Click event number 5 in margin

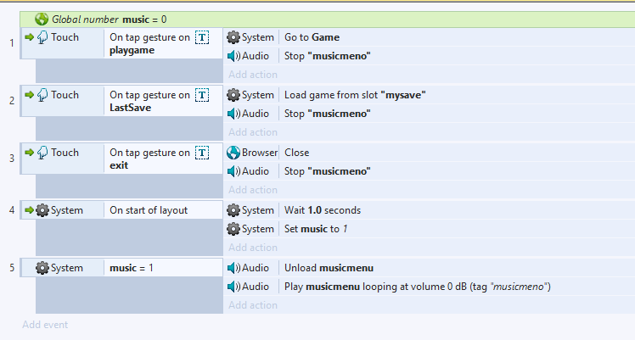[x=12, y=268]
